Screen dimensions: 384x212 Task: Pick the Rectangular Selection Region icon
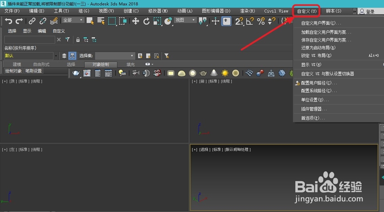(x=112, y=21)
